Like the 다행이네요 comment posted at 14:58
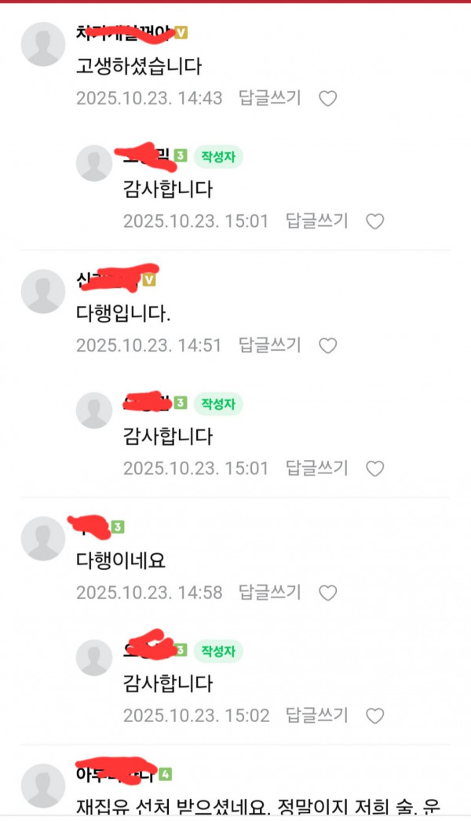Viewport: 471px width, 821px height. 328,593
